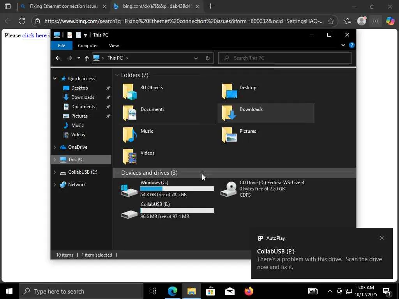Dismiss the AutoPlay notification
This screenshot has height=299, width=399.
click(382, 238)
